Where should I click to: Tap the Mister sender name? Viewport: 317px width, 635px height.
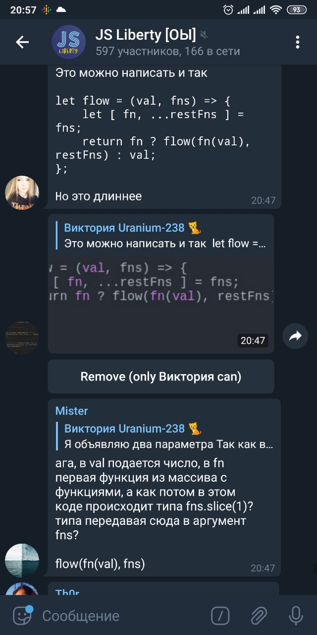coord(71,411)
